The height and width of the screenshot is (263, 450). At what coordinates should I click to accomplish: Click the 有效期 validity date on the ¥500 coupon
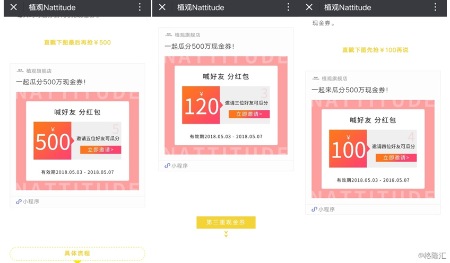point(77,172)
